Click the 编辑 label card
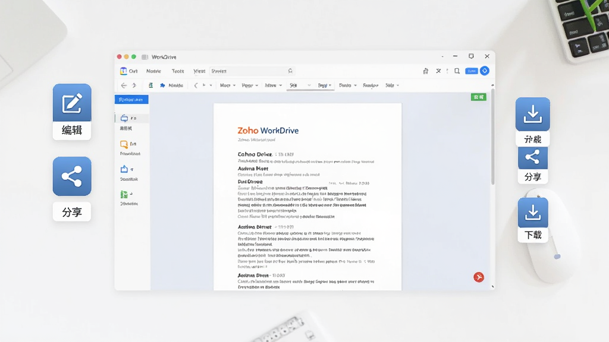 coord(72,130)
